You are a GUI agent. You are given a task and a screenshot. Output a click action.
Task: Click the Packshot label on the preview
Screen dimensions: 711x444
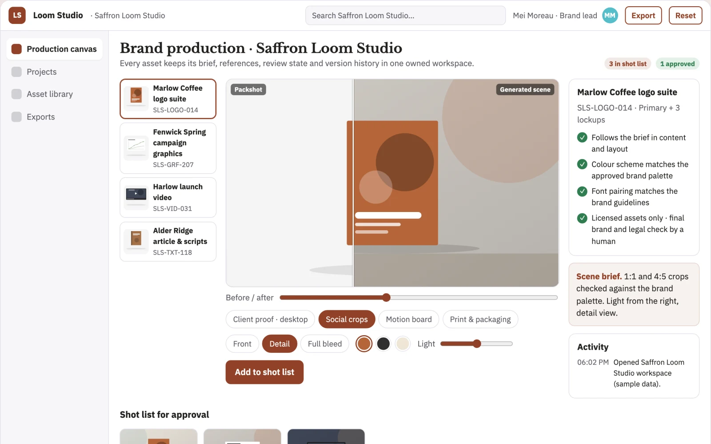pyautogui.click(x=248, y=89)
